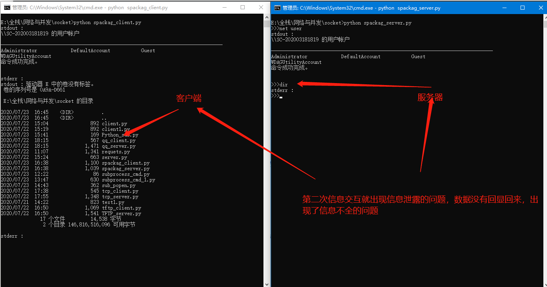Click volume serial number '0A9A-D661' line
Viewport: 547px width, 287px height.
34,90
